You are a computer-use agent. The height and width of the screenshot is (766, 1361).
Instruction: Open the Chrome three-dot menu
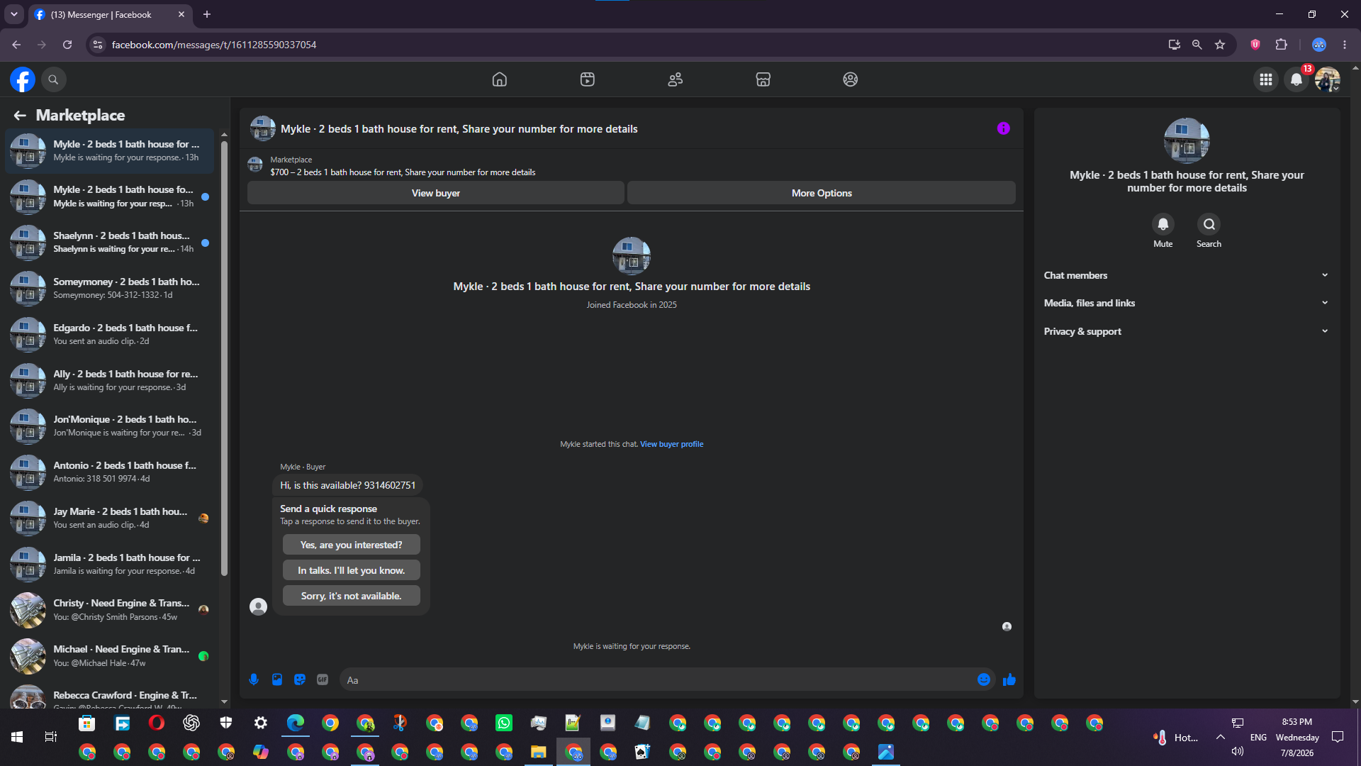[x=1345, y=45]
